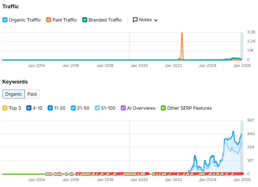Toggle the 11-20 positions checkbox icon
This screenshot has height=187, width=258.
click(50, 108)
